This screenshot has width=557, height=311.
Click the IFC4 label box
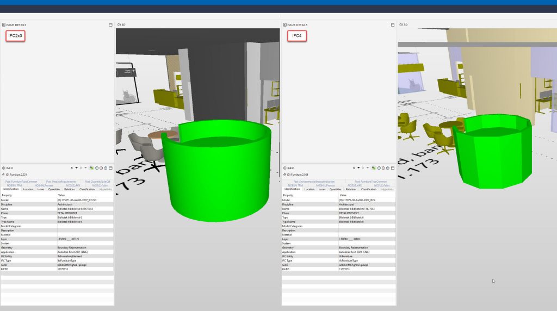(297, 36)
